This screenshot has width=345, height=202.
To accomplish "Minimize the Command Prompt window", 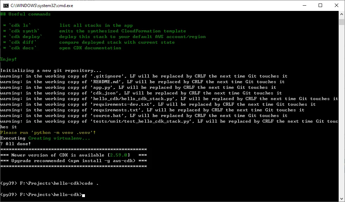I will [304, 5].
